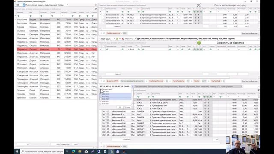Open search in the left teachers panel
274x154 pixels.
[96, 9]
